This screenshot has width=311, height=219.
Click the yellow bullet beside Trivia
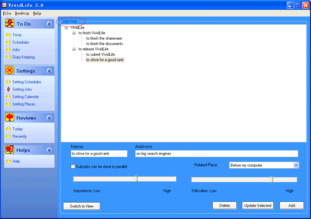[x=8, y=35]
